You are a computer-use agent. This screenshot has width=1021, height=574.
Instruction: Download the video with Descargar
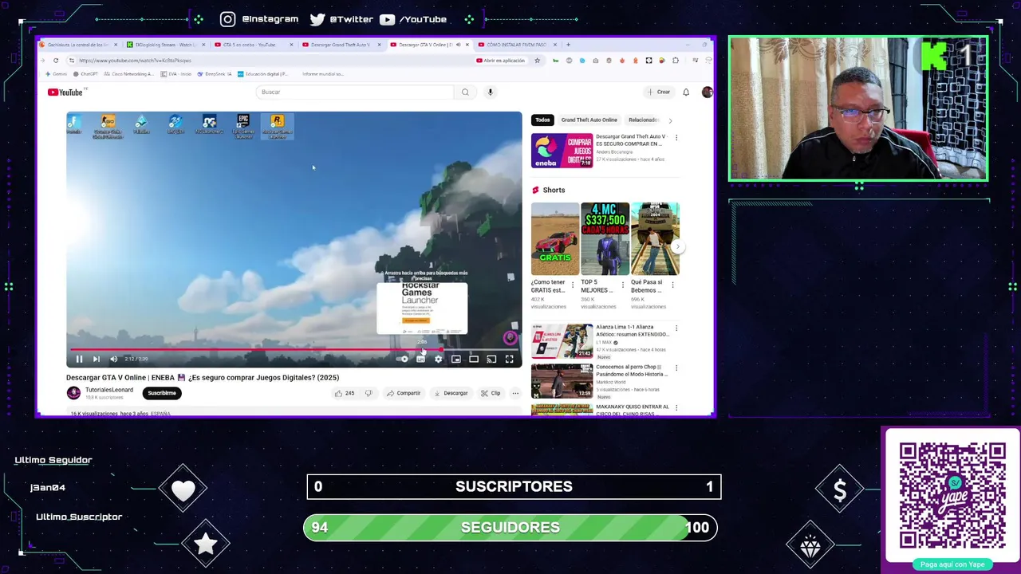(451, 393)
